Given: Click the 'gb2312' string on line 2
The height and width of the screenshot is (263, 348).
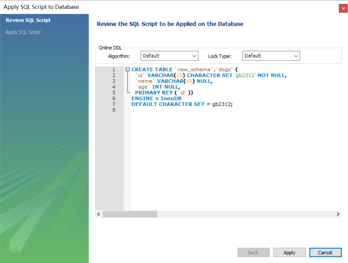Looking at the screenshot, I should (x=245, y=75).
